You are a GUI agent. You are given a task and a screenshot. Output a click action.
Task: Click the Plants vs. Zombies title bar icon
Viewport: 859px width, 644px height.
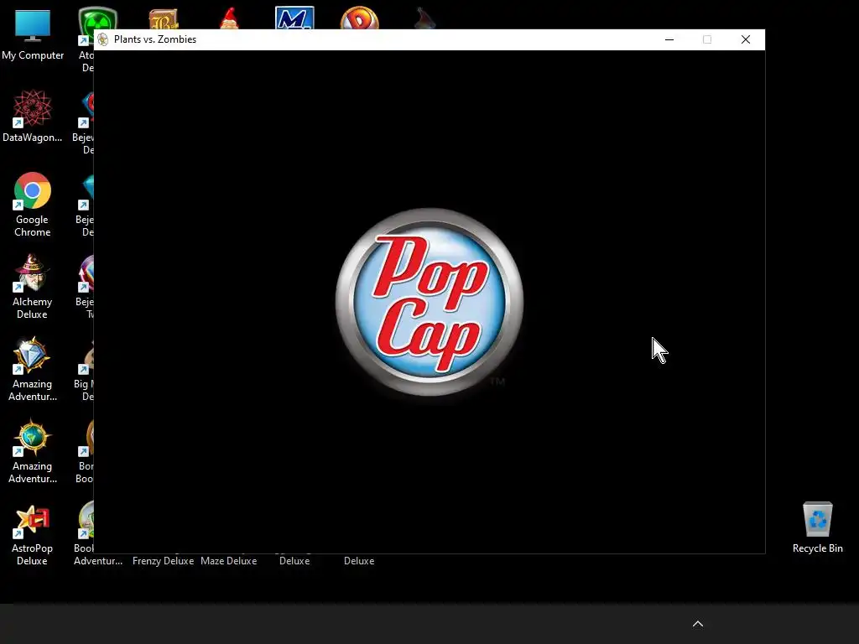103,39
